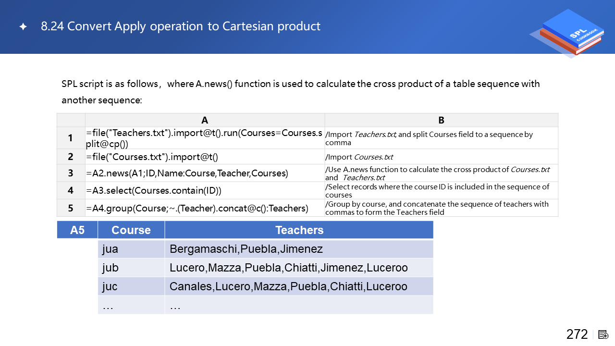Select the A3.select(Courses.contain(ID)) cell
This screenshot has height=346, width=615.
[x=205, y=191]
